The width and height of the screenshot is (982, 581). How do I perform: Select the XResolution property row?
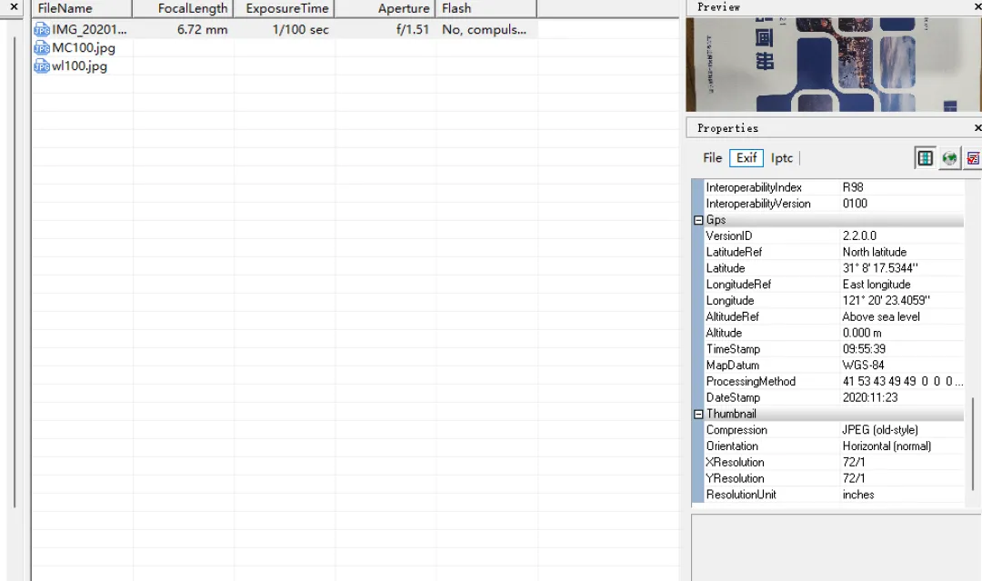point(834,462)
